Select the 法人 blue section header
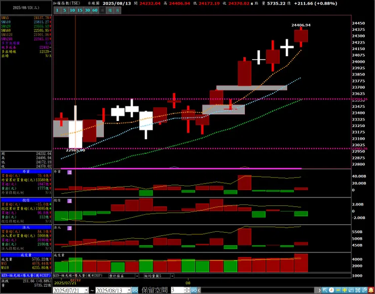This screenshot has height=294, width=375. [x=26, y=227]
